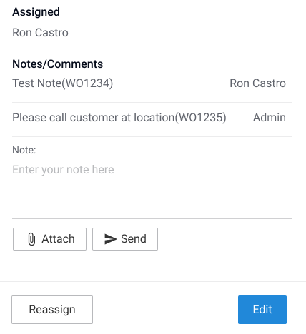306x334 pixels.
Task: Click the Assigned heading
Action: (x=36, y=12)
